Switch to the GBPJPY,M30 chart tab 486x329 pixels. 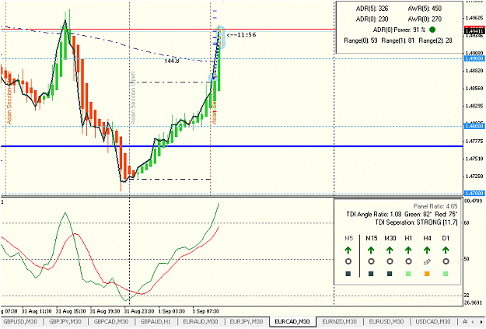pos(65,321)
